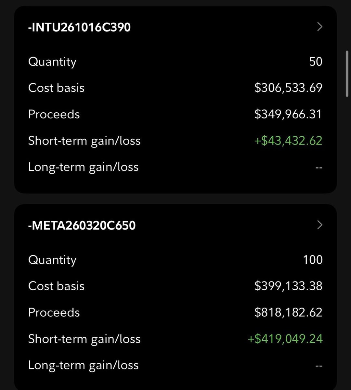351x390 pixels.
Task: Select the META cost basis $399,133.38
Action: [x=288, y=286]
